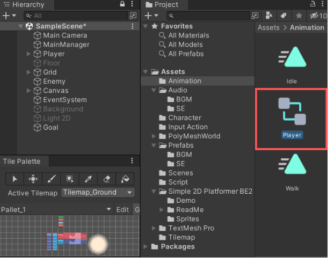
Task: Pick the flood fill bucket tool
Action: click(x=125, y=179)
